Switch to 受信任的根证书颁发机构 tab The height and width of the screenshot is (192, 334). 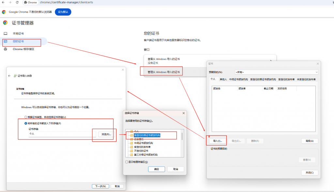pyautogui.click(x=263, y=79)
